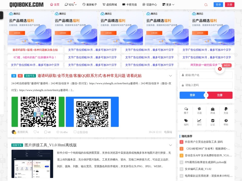Open the 图片拼接工具 post thumbnail
Screen dimensions: 242x181
tap(32, 164)
